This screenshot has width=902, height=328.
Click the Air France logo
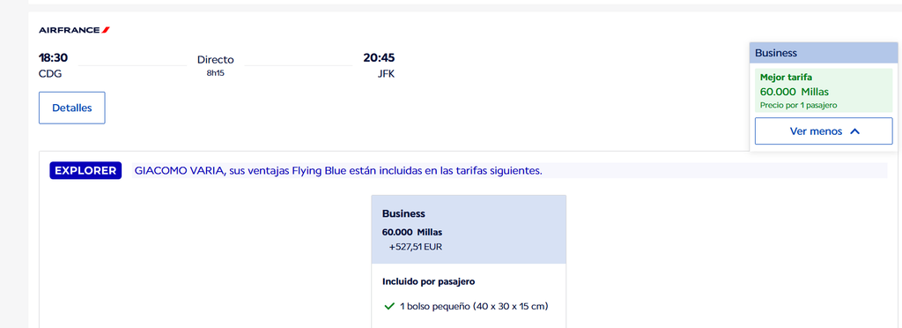tap(74, 30)
